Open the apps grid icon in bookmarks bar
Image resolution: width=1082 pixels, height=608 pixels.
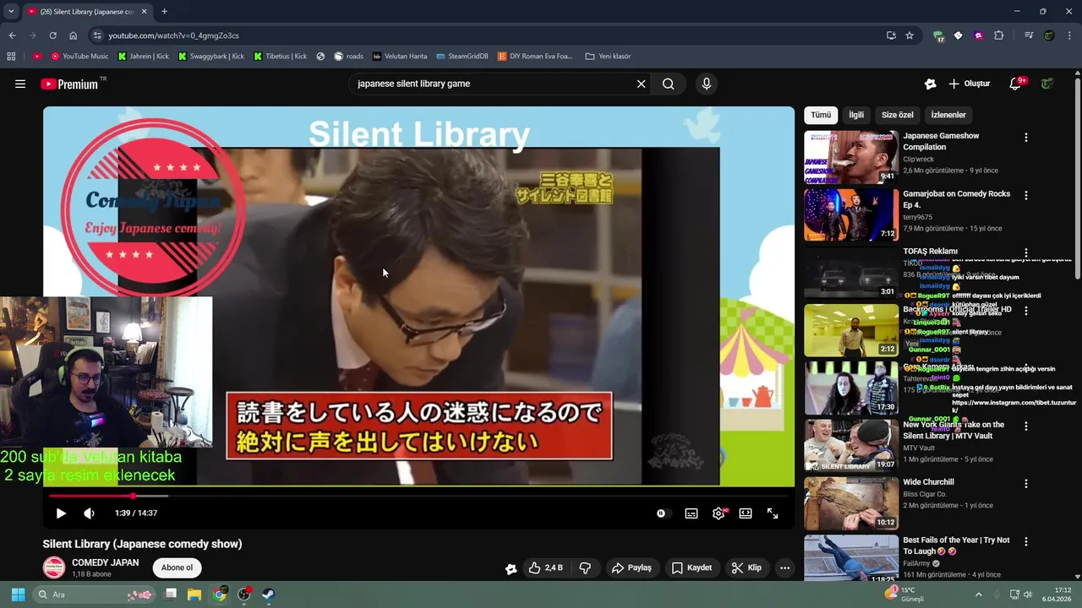(11, 57)
